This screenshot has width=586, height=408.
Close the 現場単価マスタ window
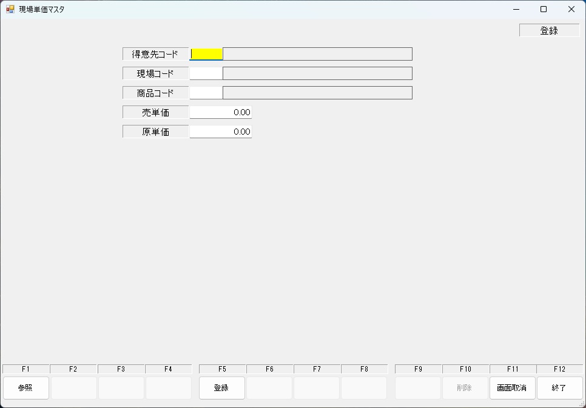[x=571, y=9]
